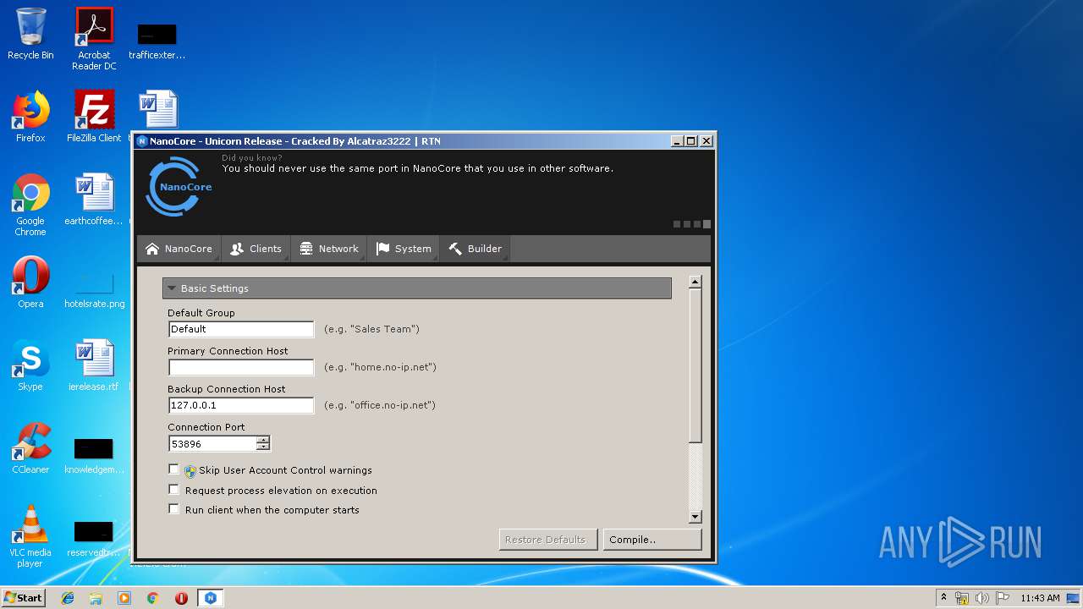Click the flag icon on System tab

pos(382,249)
